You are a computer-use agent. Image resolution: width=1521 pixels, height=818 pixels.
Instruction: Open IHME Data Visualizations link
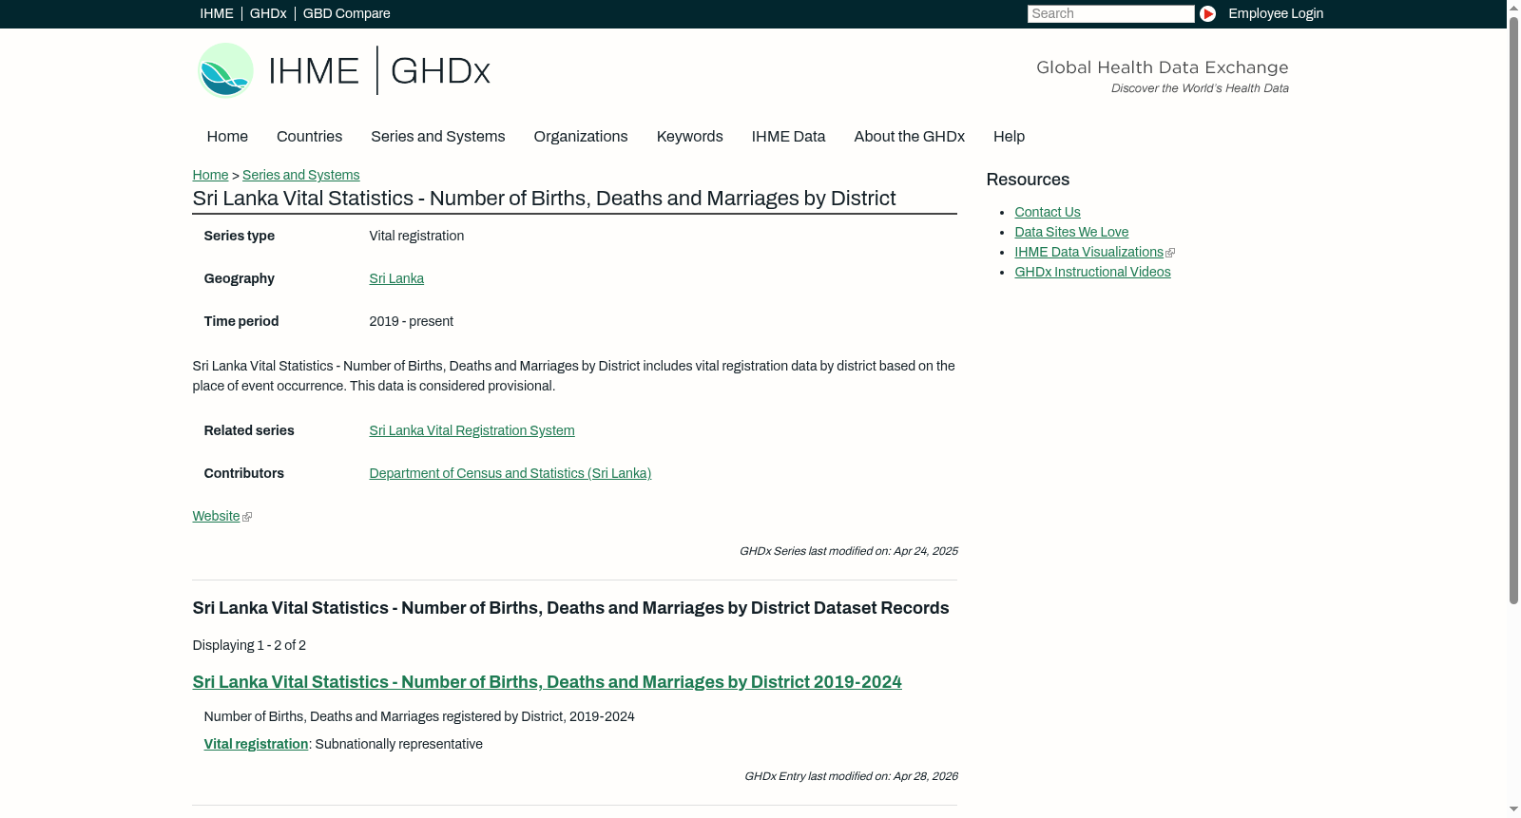pyautogui.click(x=1088, y=252)
